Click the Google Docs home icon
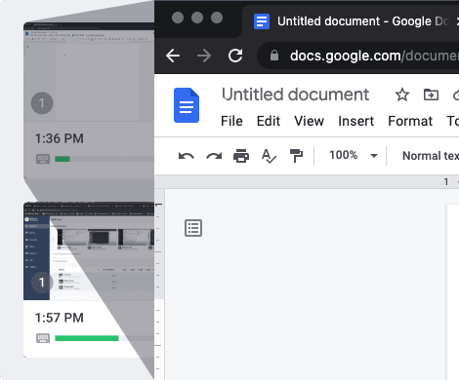459x380 pixels. (x=187, y=105)
